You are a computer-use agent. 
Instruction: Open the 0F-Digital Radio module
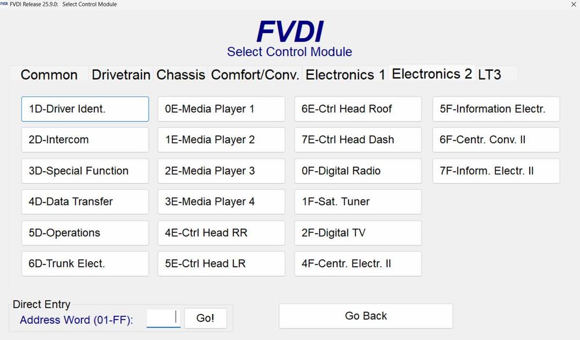[x=358, y=171]
